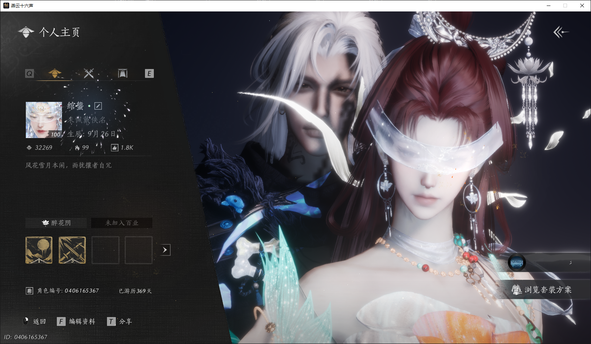Click the third empty badge slot

point(106,250)
